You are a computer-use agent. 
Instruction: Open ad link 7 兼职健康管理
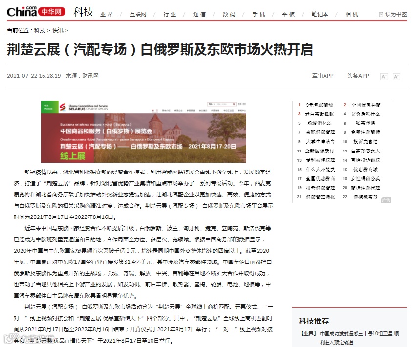pos(320,132)
